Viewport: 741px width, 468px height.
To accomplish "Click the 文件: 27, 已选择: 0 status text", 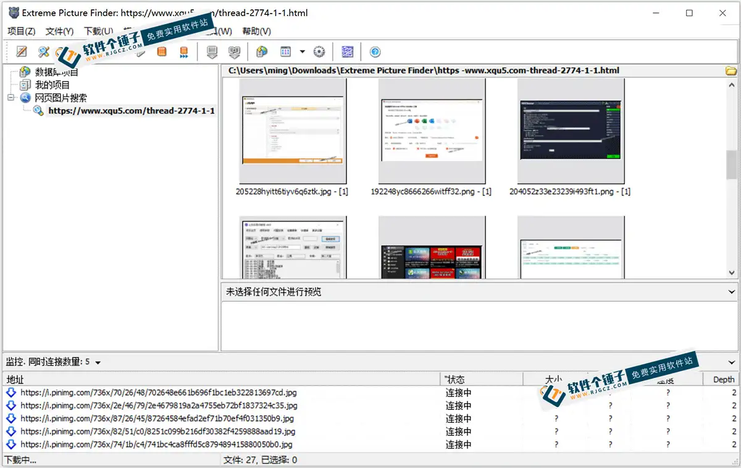I will click(260, 460).
